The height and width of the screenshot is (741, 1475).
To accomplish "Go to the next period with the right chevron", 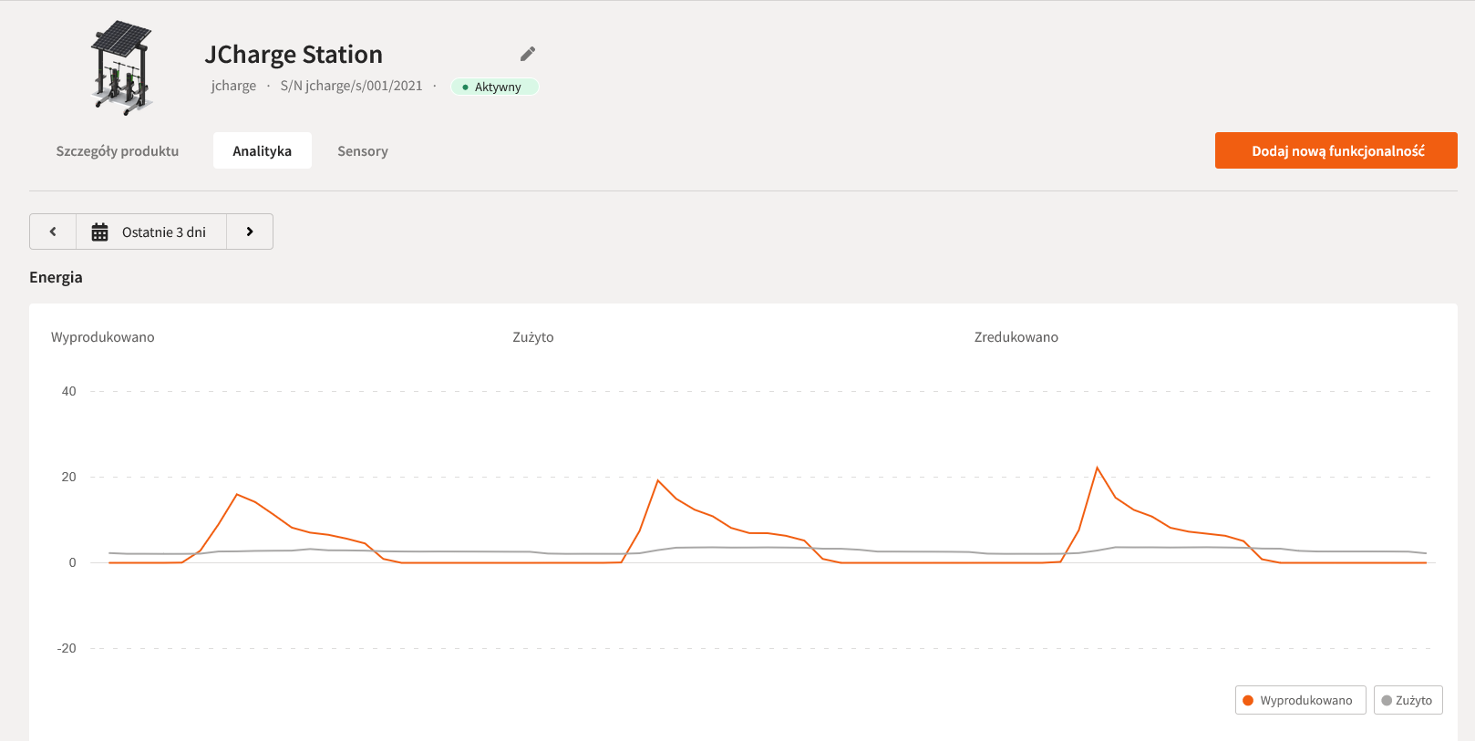I will 250,232.
